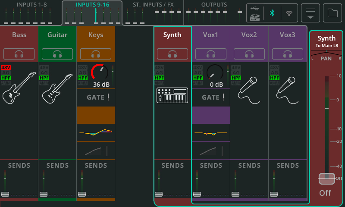The height and width of the screenshot is (207, 345).
Task: Toggle HPF on Bass channel
Action: (x=6, y=78)
